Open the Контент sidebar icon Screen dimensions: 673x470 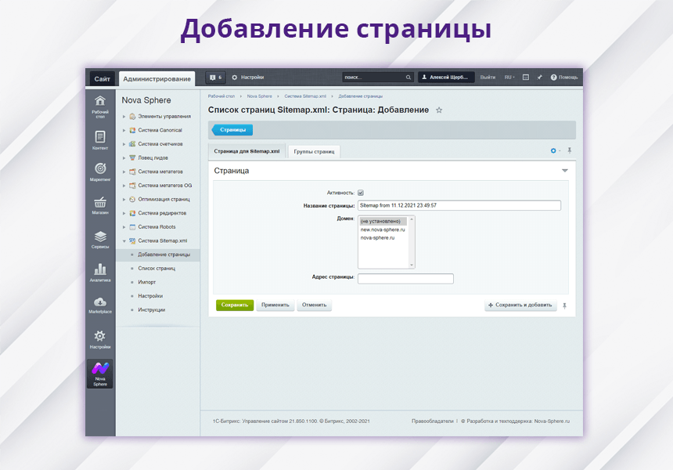point(100,139)
